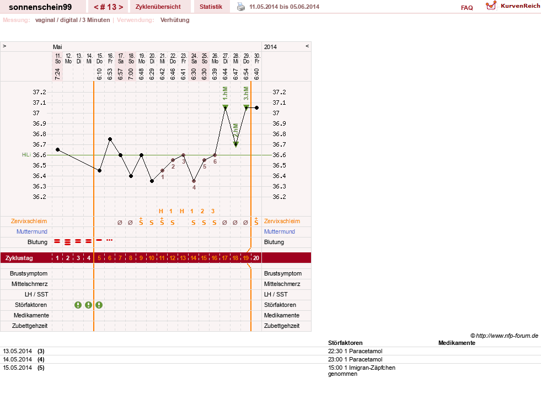Image resolution: width=541 pixels, height=394 pixels.
Task: Click the expand arrow at chart top-left
Action: coord(4,46)
